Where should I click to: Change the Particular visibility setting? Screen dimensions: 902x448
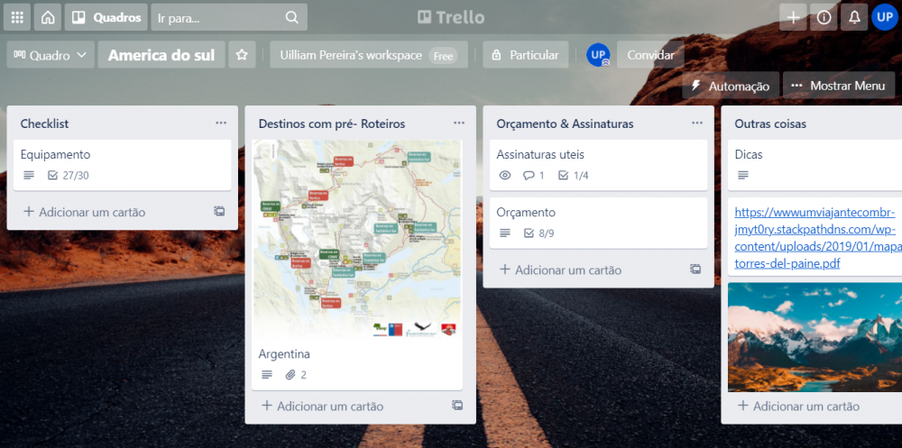[x=526, y=55]
